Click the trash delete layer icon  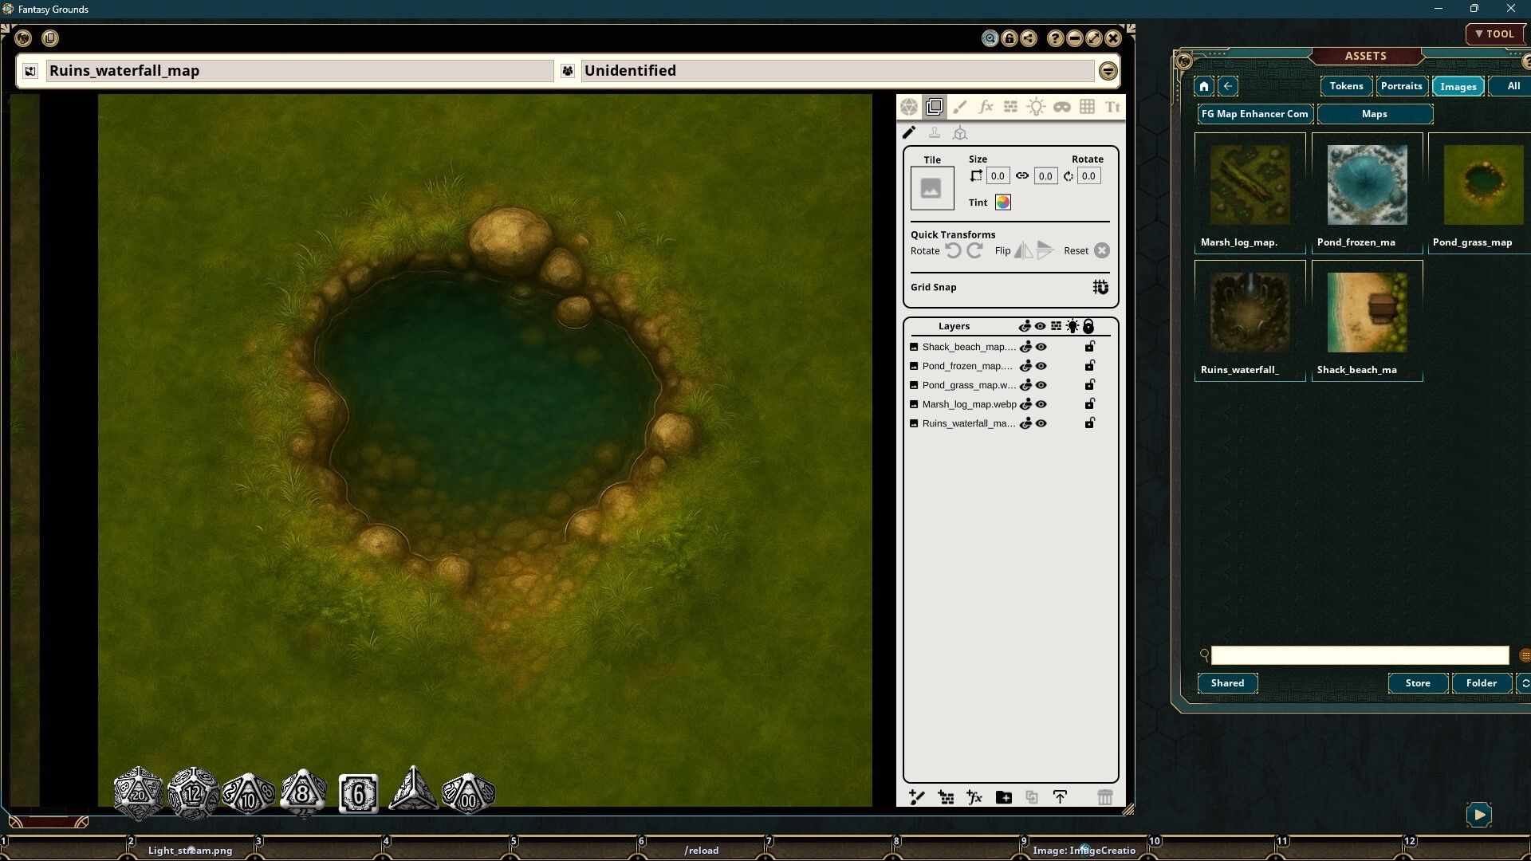point(1106,797)
